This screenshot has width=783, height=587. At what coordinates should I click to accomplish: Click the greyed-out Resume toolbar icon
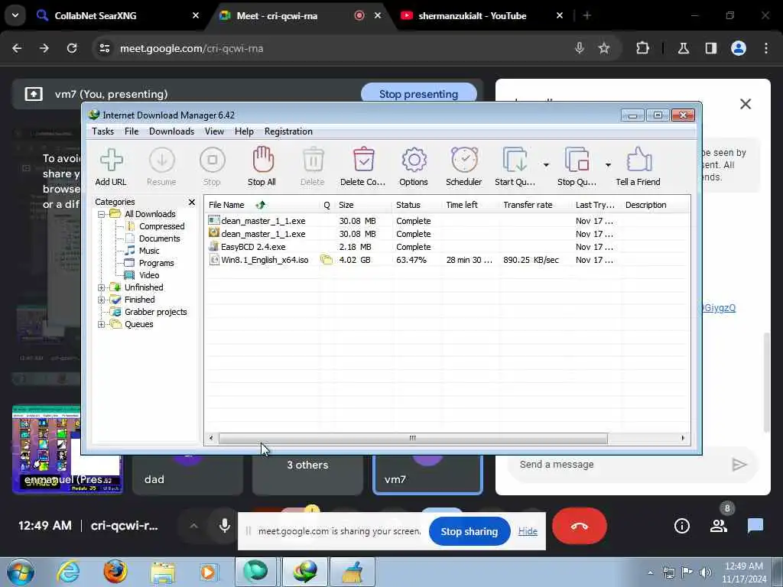pyautogui.click(x=161, y=167)
